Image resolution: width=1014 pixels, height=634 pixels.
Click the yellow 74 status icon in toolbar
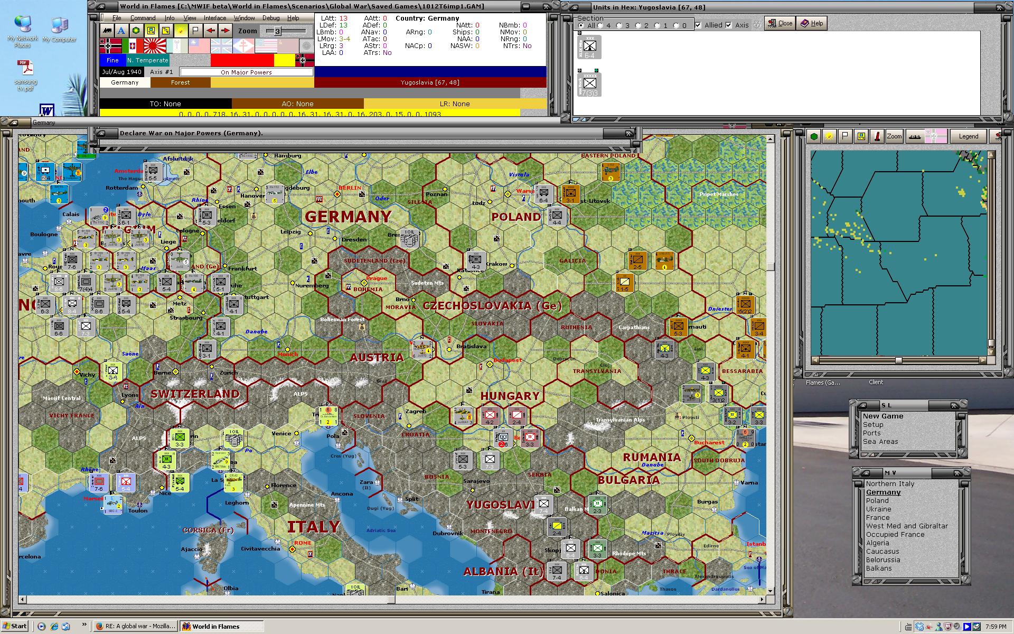[166, 31]
